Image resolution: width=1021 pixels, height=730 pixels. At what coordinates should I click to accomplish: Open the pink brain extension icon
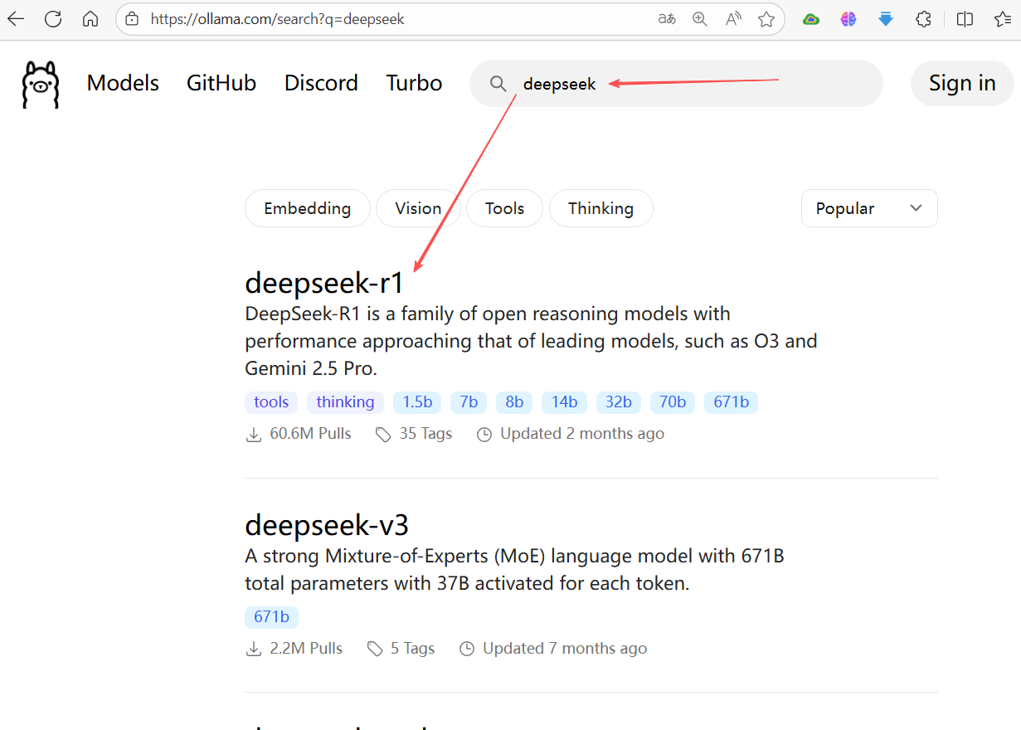tap(848, 19)
